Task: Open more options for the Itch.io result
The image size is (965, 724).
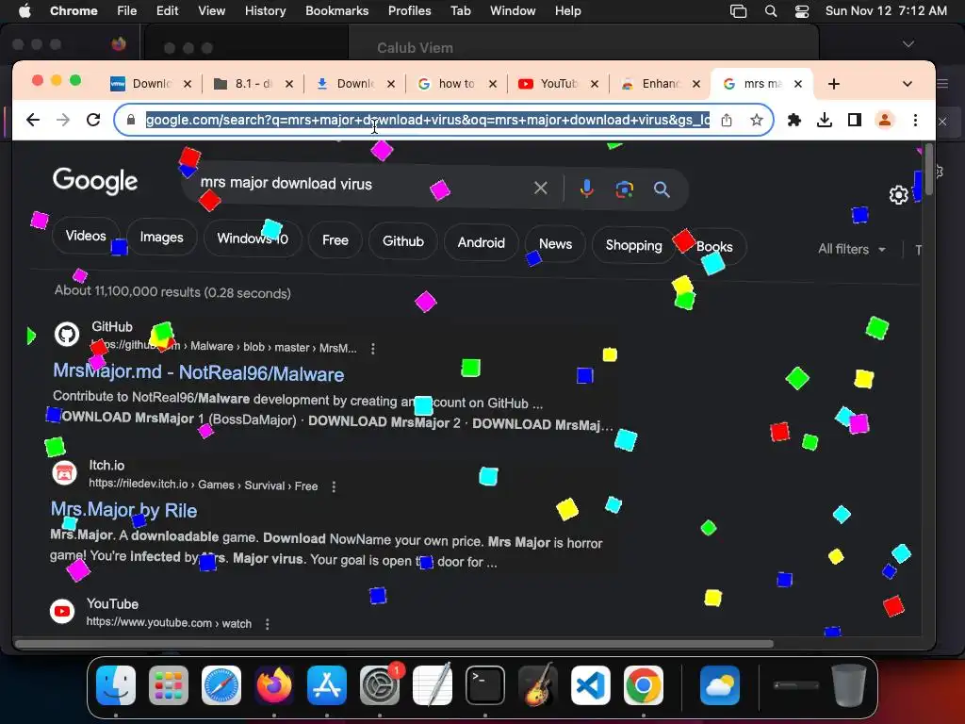Action: tap(334, 486)
